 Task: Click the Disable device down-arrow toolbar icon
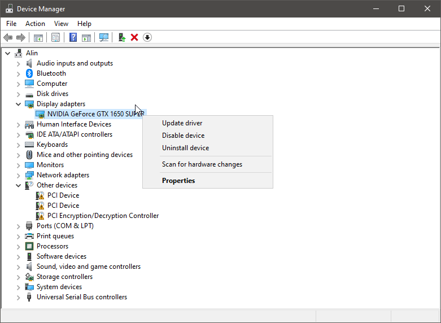147,37
